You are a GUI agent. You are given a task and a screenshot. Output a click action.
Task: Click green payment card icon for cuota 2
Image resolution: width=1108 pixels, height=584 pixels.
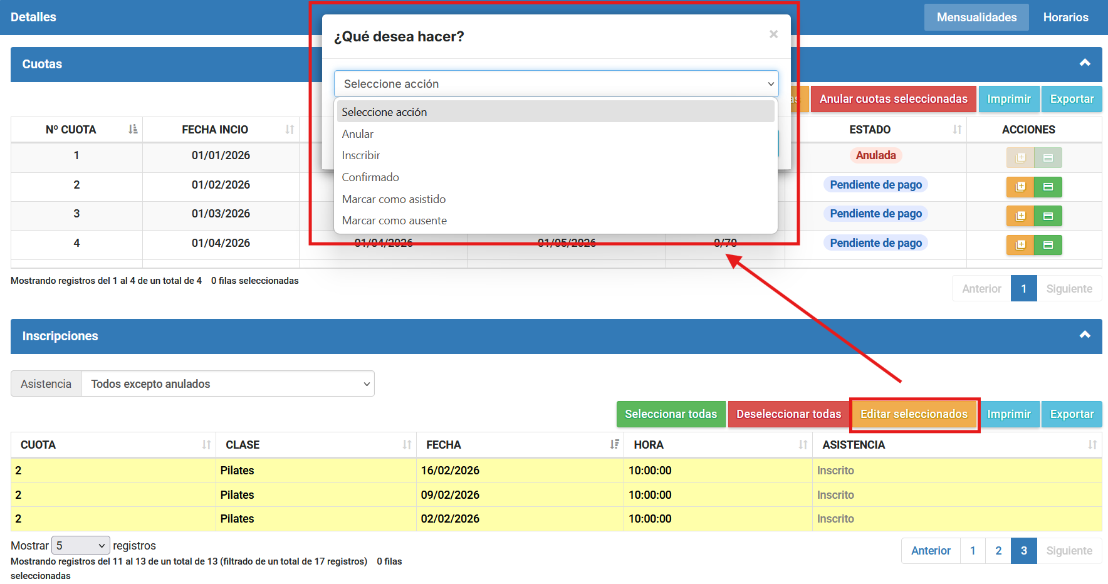tap(1048, 187)
